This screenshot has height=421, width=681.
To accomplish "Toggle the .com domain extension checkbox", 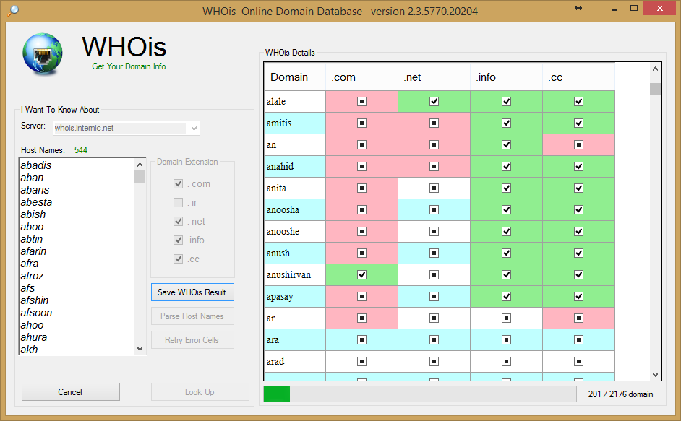I will (178, 183).
